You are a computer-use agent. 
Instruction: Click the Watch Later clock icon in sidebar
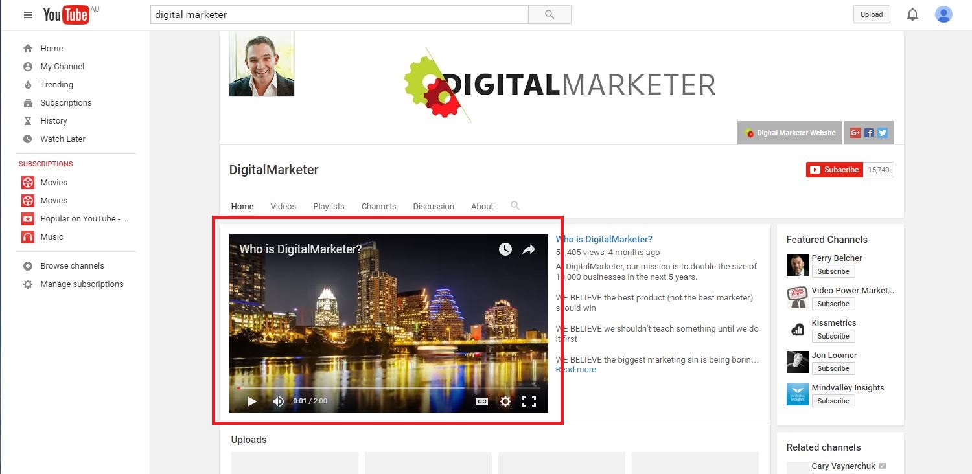coord(28,139)
